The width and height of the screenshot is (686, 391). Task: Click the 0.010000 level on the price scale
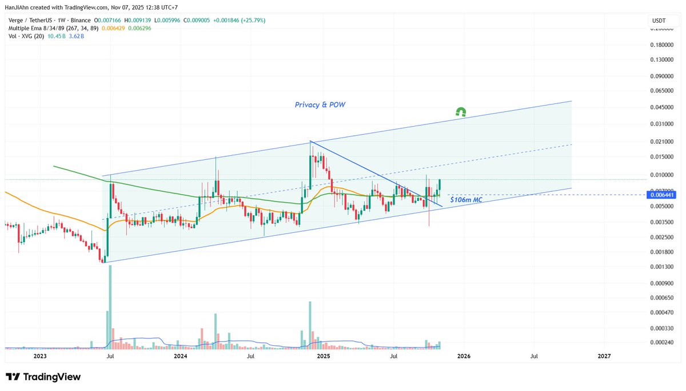pyautogui.click(x=661, y=174)
